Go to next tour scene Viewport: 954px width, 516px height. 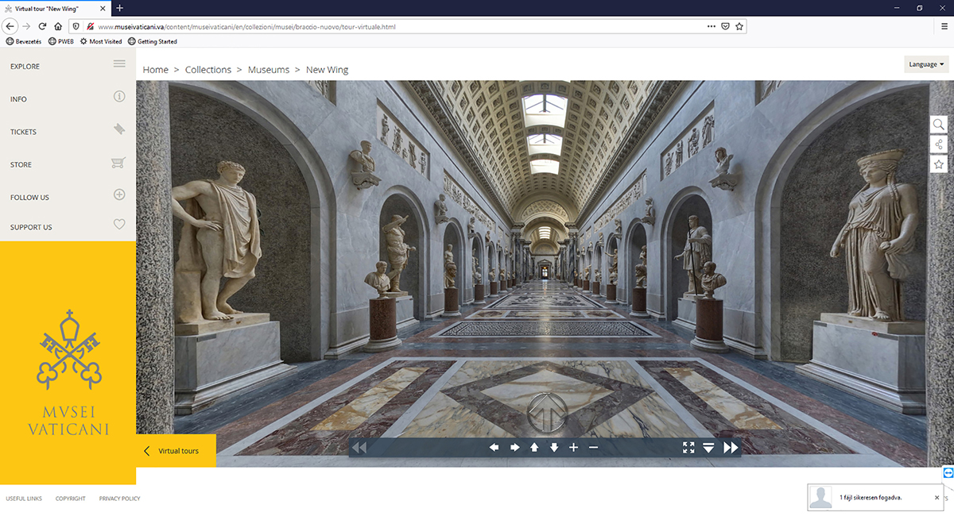point(730,448)
